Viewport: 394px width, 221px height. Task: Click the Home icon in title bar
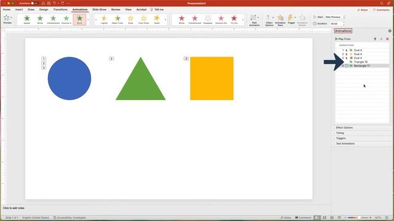point(43,3)
